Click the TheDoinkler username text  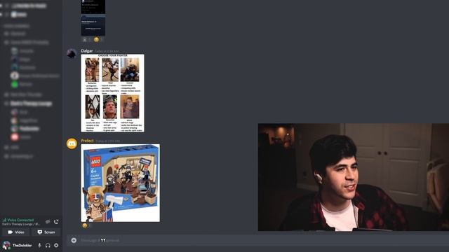(x=22, y=245)
